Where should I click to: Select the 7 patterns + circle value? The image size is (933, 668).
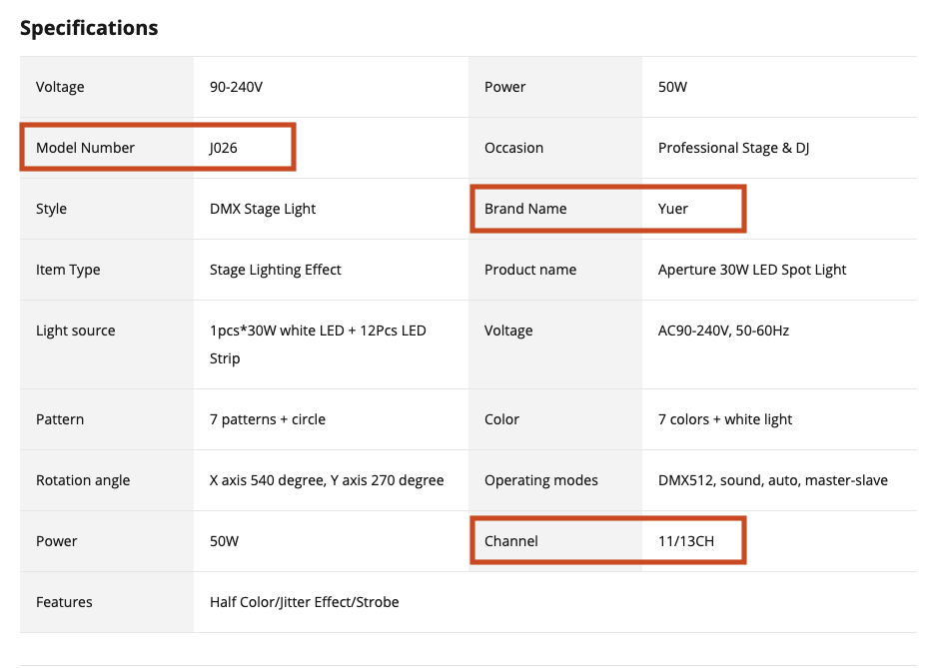click(268, 419)
